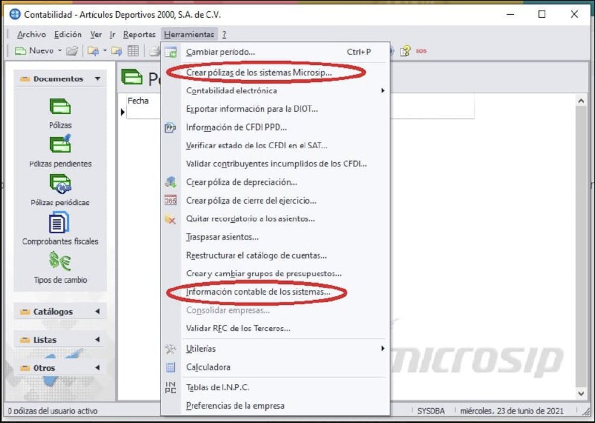Viewport: 595px width, 423px height.
Task: Click the Nuevo document icon in toolbar
Action: [20, 50]
